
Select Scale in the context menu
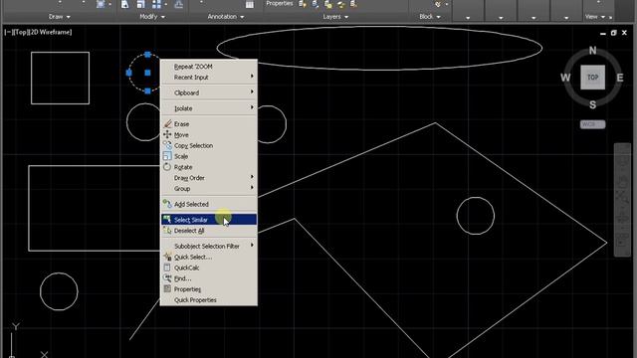pos(209,156)
